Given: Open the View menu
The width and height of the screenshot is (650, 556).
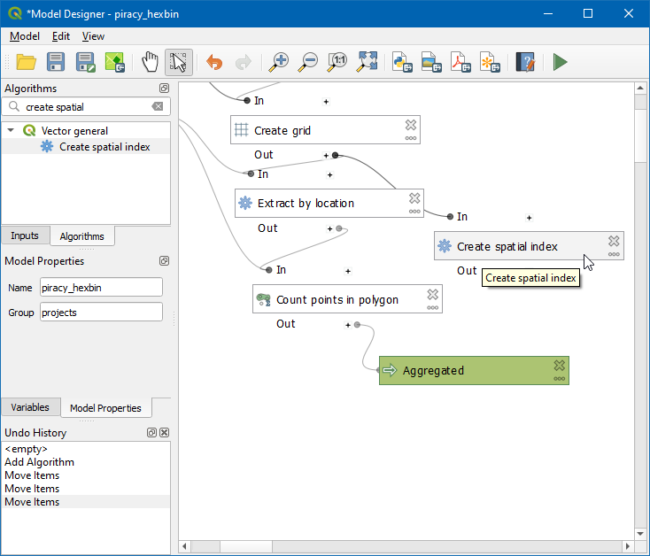Looking at the screenshot, I should click(93, 36).
